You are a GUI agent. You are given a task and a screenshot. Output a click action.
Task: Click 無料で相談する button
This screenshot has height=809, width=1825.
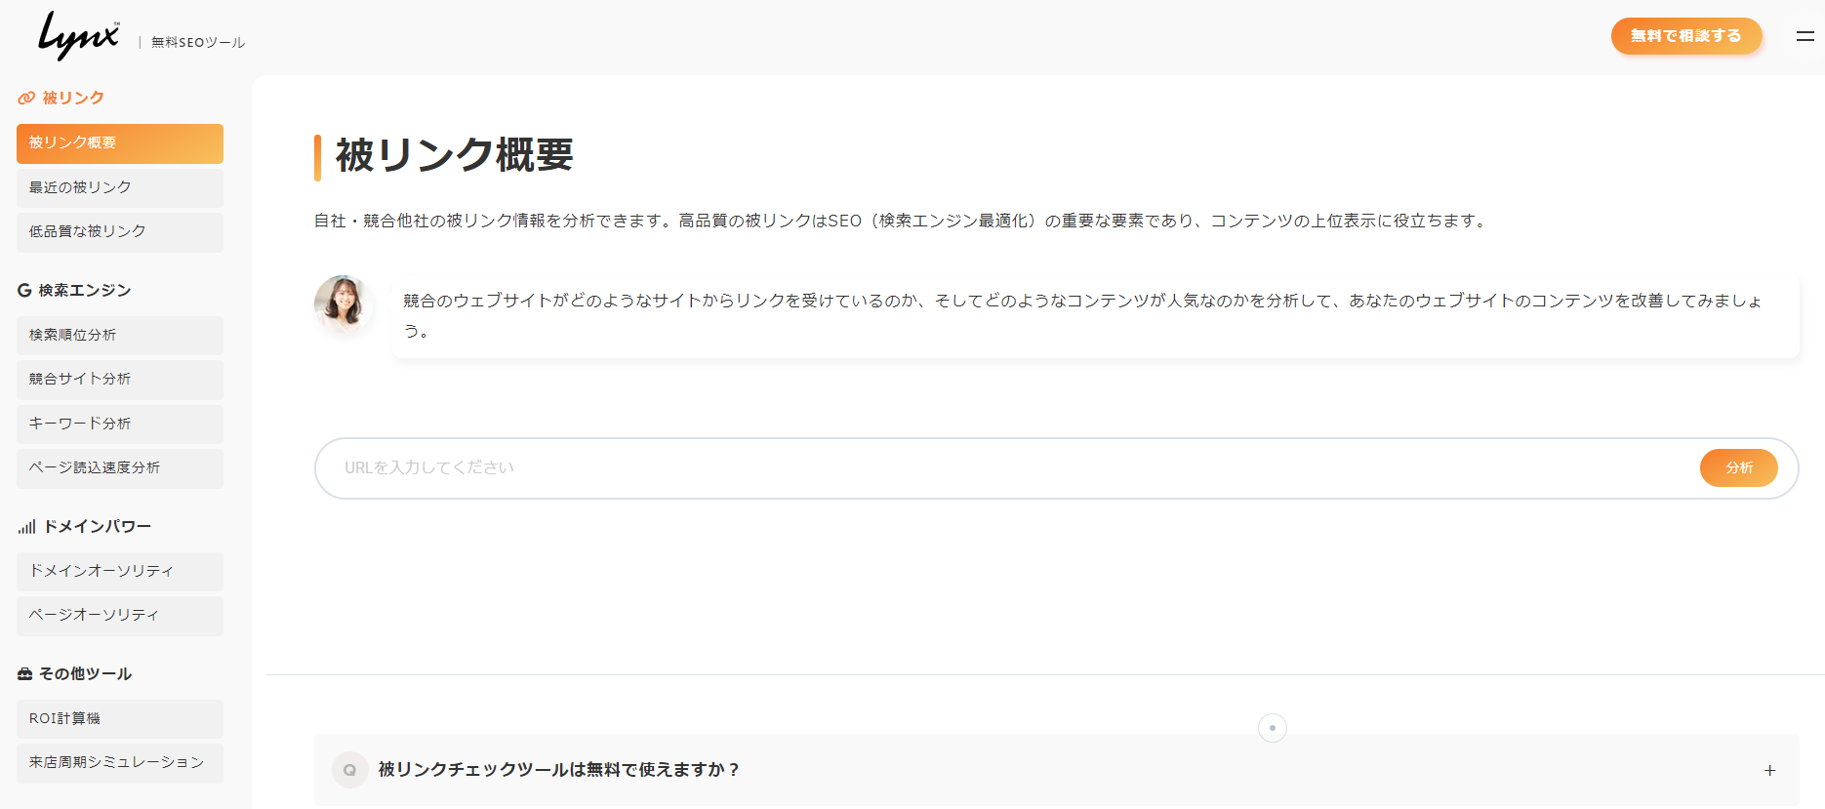pos(1685,36)
